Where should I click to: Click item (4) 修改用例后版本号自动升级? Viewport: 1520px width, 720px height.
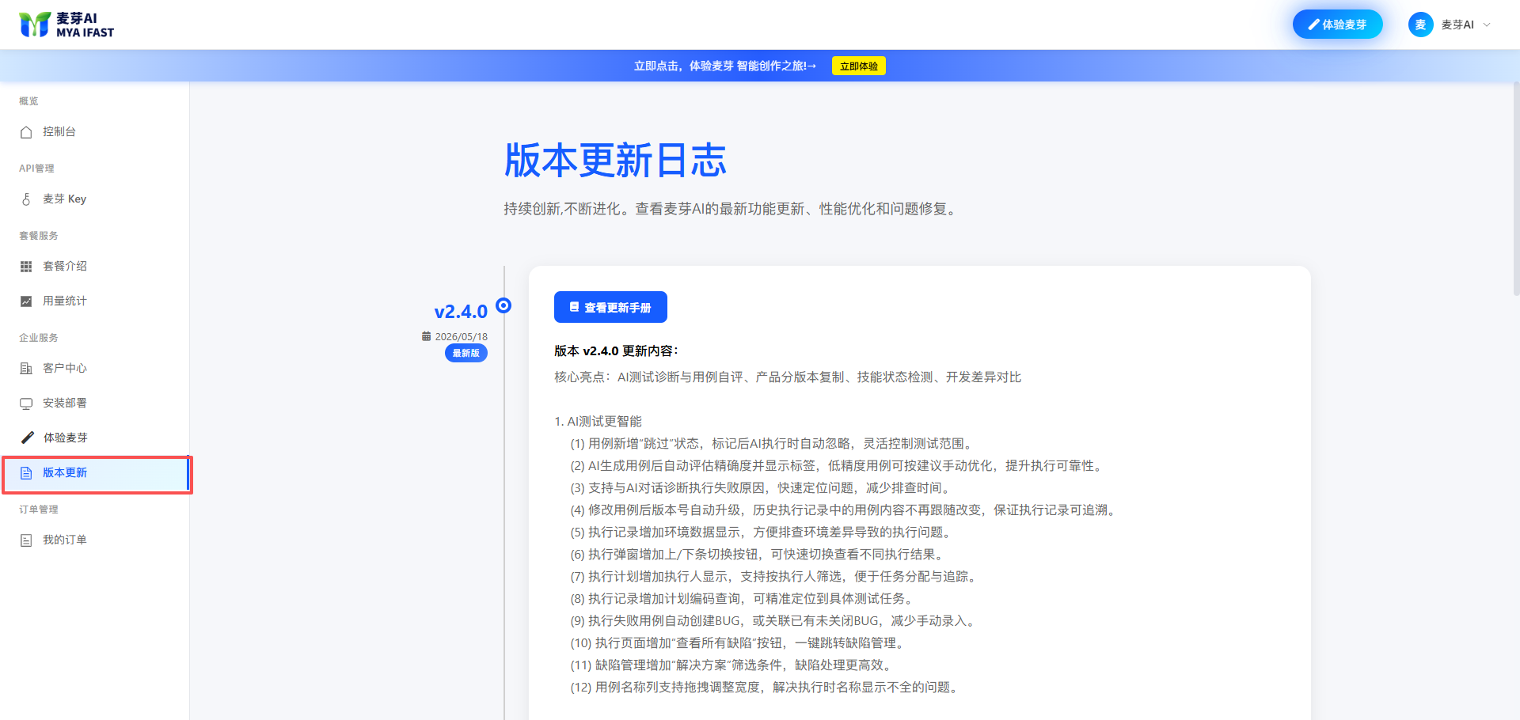(x=845, y=510)
